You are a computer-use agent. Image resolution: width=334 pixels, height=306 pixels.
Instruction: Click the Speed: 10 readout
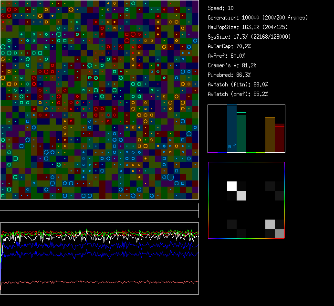[x=221, y=8]
